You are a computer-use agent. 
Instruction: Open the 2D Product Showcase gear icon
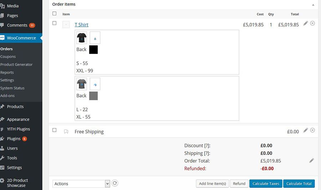(2, 180)
